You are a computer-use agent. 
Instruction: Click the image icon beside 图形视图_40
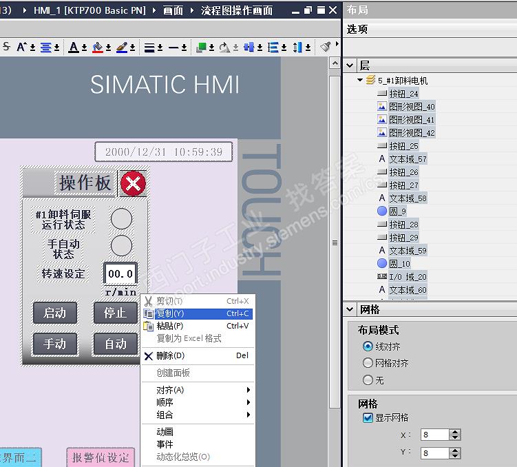click(381, 107)
